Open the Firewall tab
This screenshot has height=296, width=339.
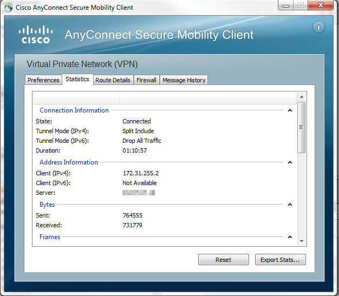click(146, 80)
